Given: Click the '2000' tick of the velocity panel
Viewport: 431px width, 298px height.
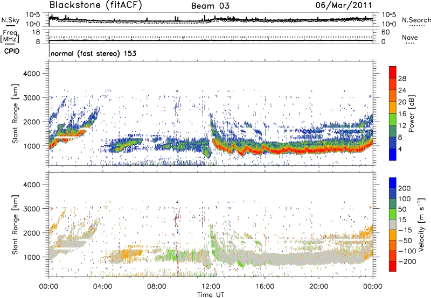Looking at the screenshot, I should pos(32,233).
